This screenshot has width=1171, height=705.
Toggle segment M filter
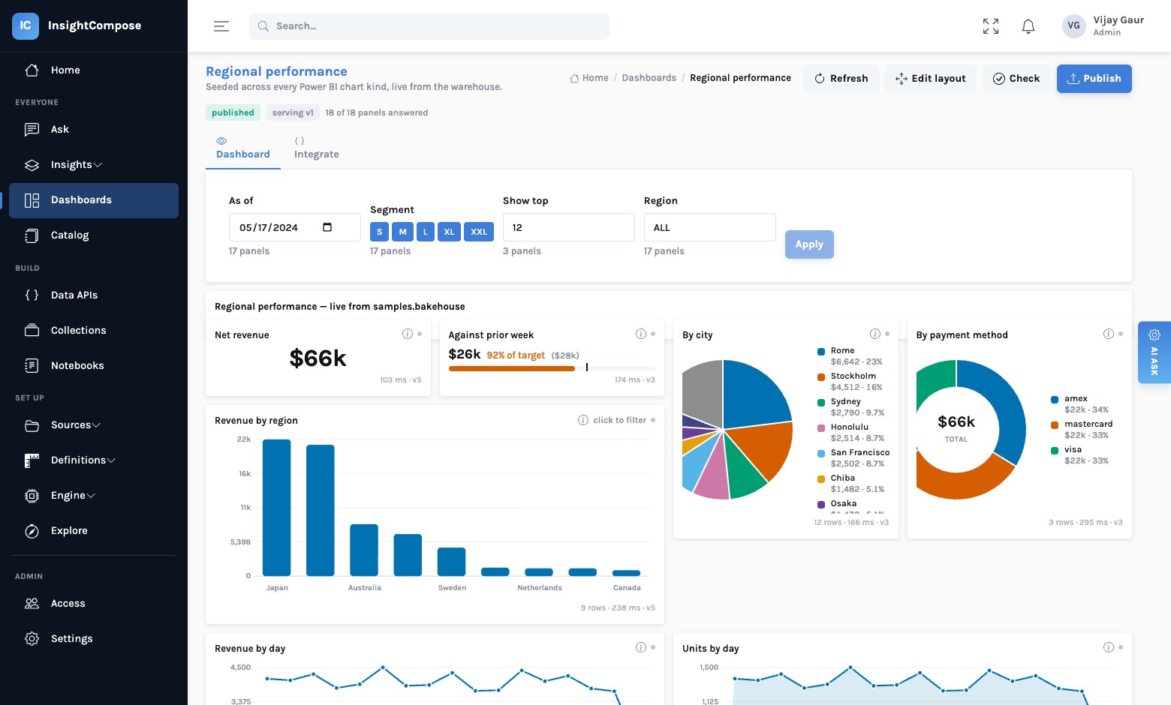point(403,232)
